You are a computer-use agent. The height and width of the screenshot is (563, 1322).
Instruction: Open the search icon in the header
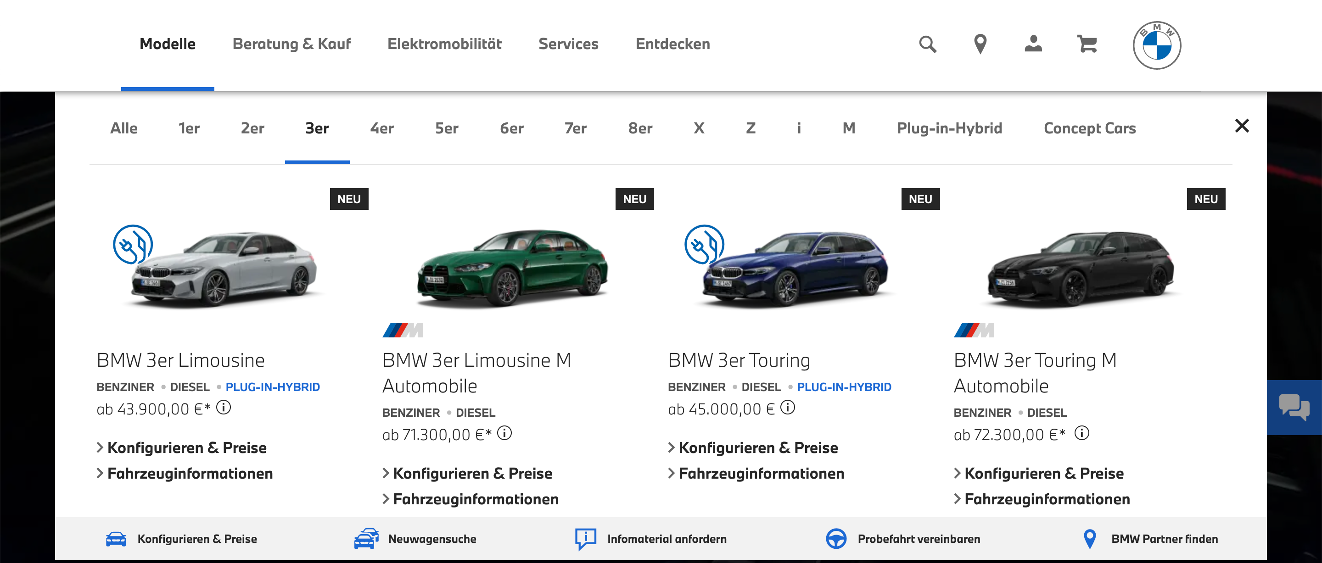[927, 44]
